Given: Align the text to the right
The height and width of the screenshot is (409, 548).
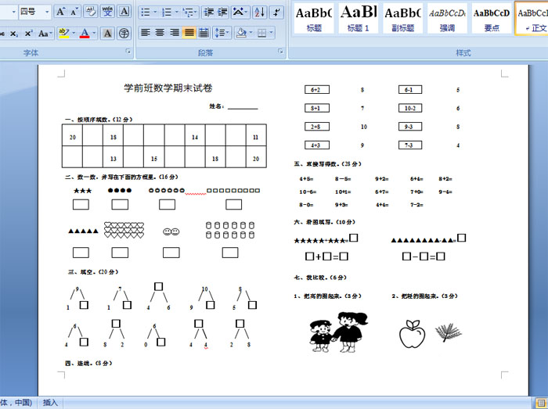Looking at the screenshot, I should point(175,33).
